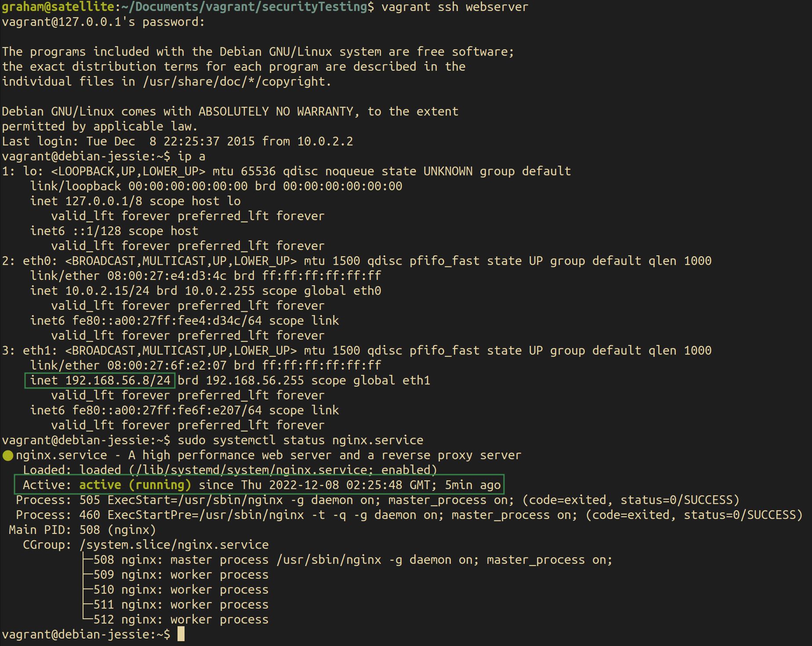
Task: Click the boxed inet 192.168.56.8/24 address
Action: pyautogui.click(x=100, y=381)
